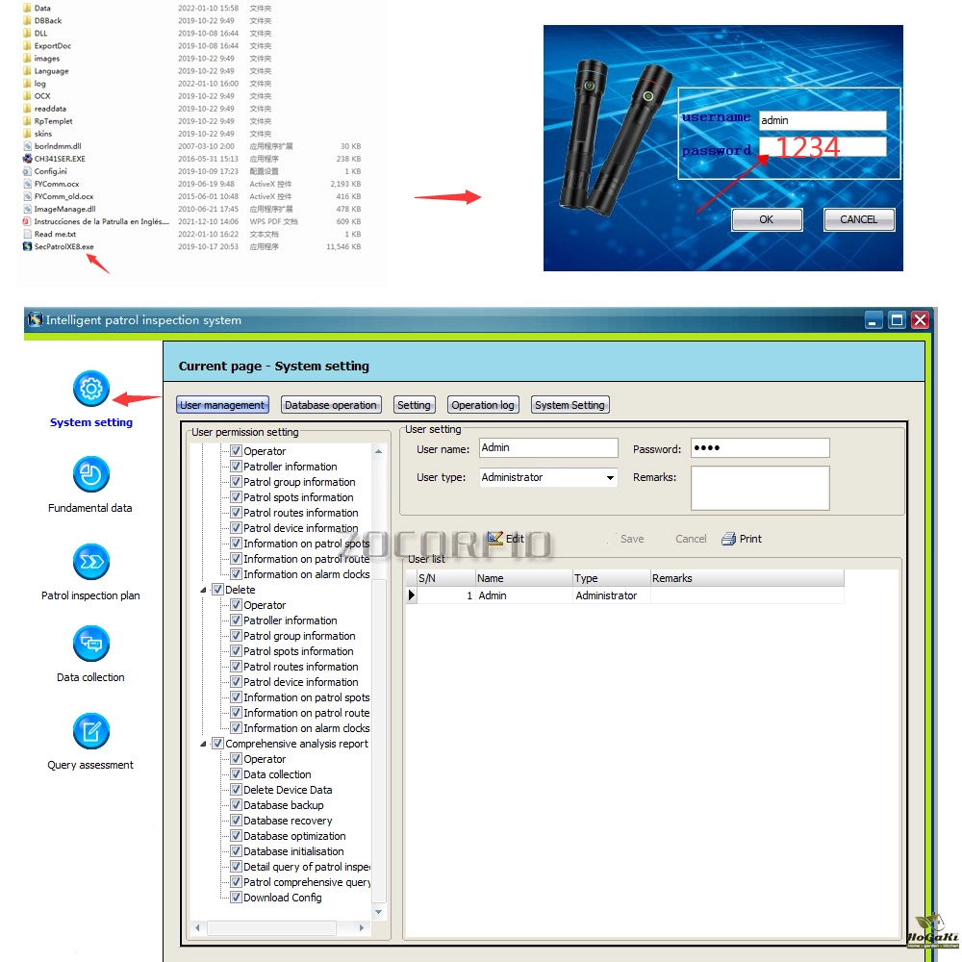Viewport: 962px width, 962px height.
Task: Open the User type dropdown
Action: [x=610, y=478]
